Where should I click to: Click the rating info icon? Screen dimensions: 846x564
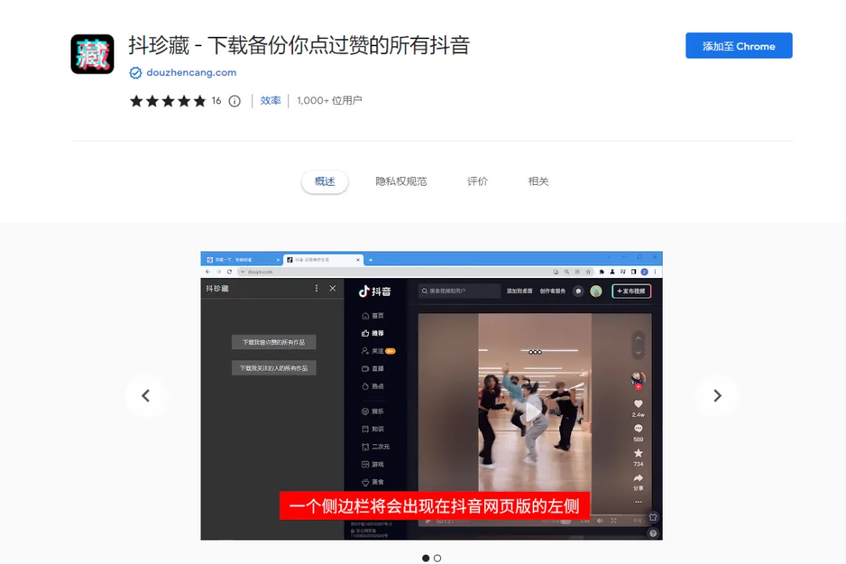pyautogui.click(x=234, y=101)
